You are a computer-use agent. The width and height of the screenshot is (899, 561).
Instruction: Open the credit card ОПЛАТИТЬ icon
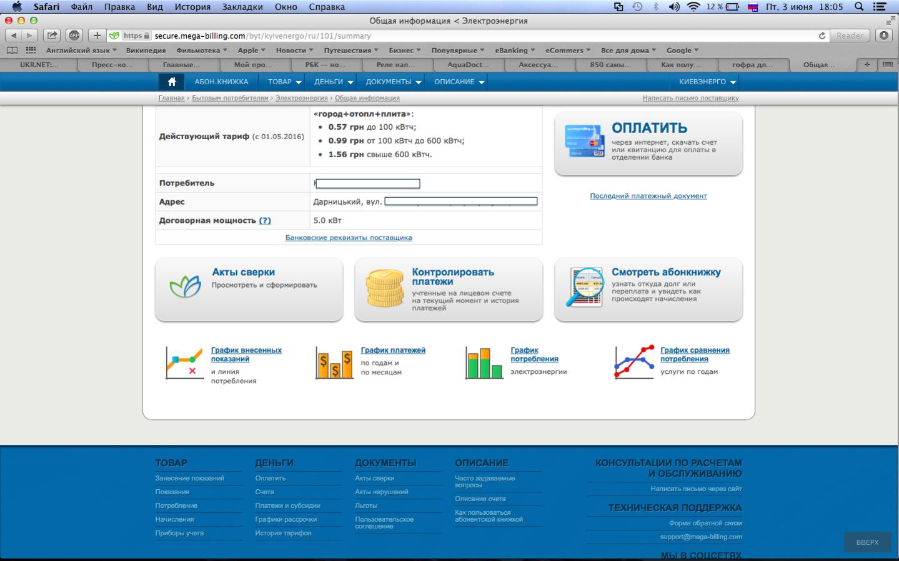click(x=584, y=140)
